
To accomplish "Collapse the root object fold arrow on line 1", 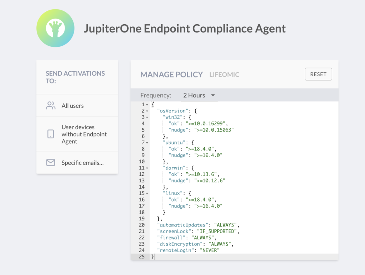I will 147,105.
